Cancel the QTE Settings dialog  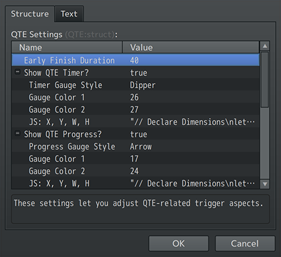pyautogui.click(x=245, y=243)
